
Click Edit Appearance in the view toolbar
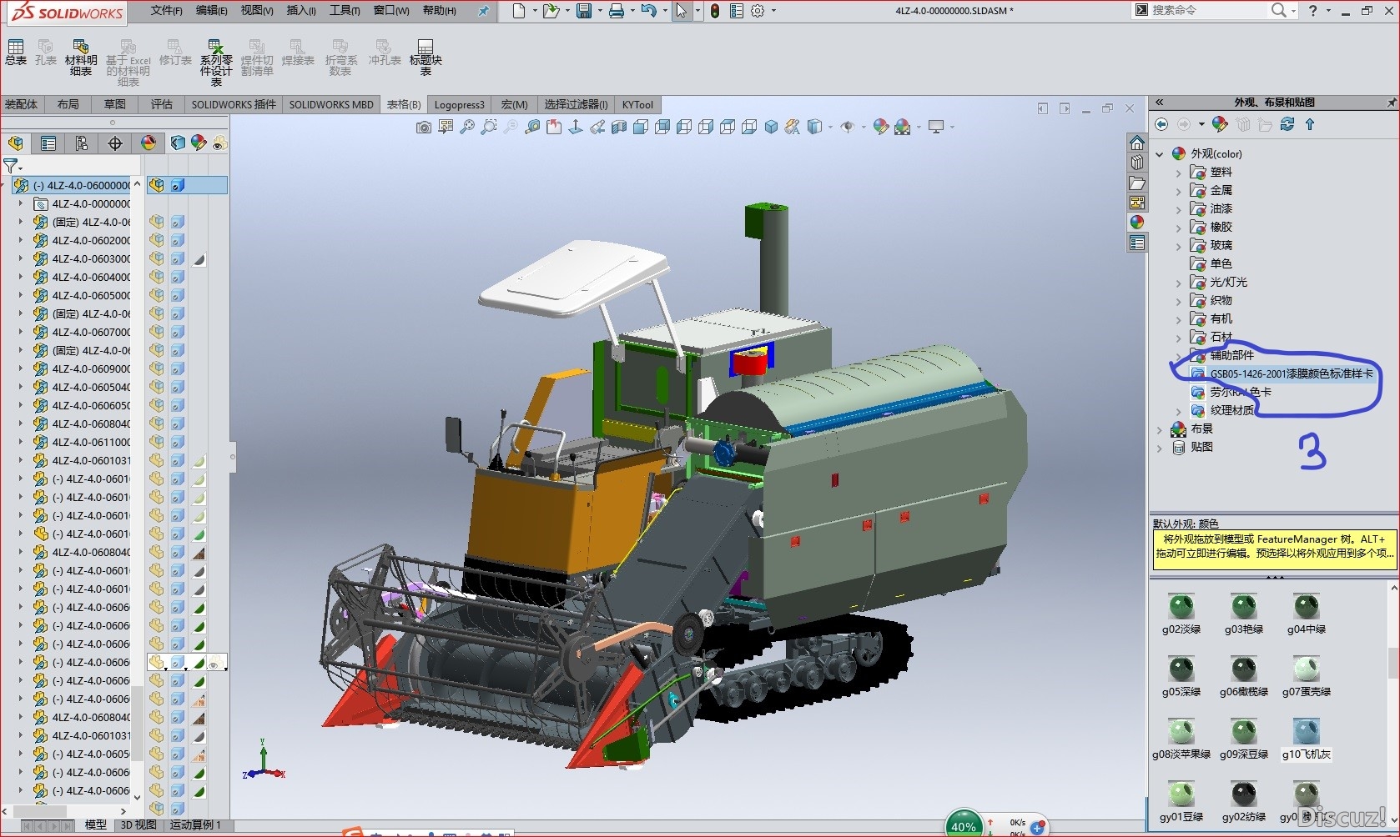(x=880, y=127)
